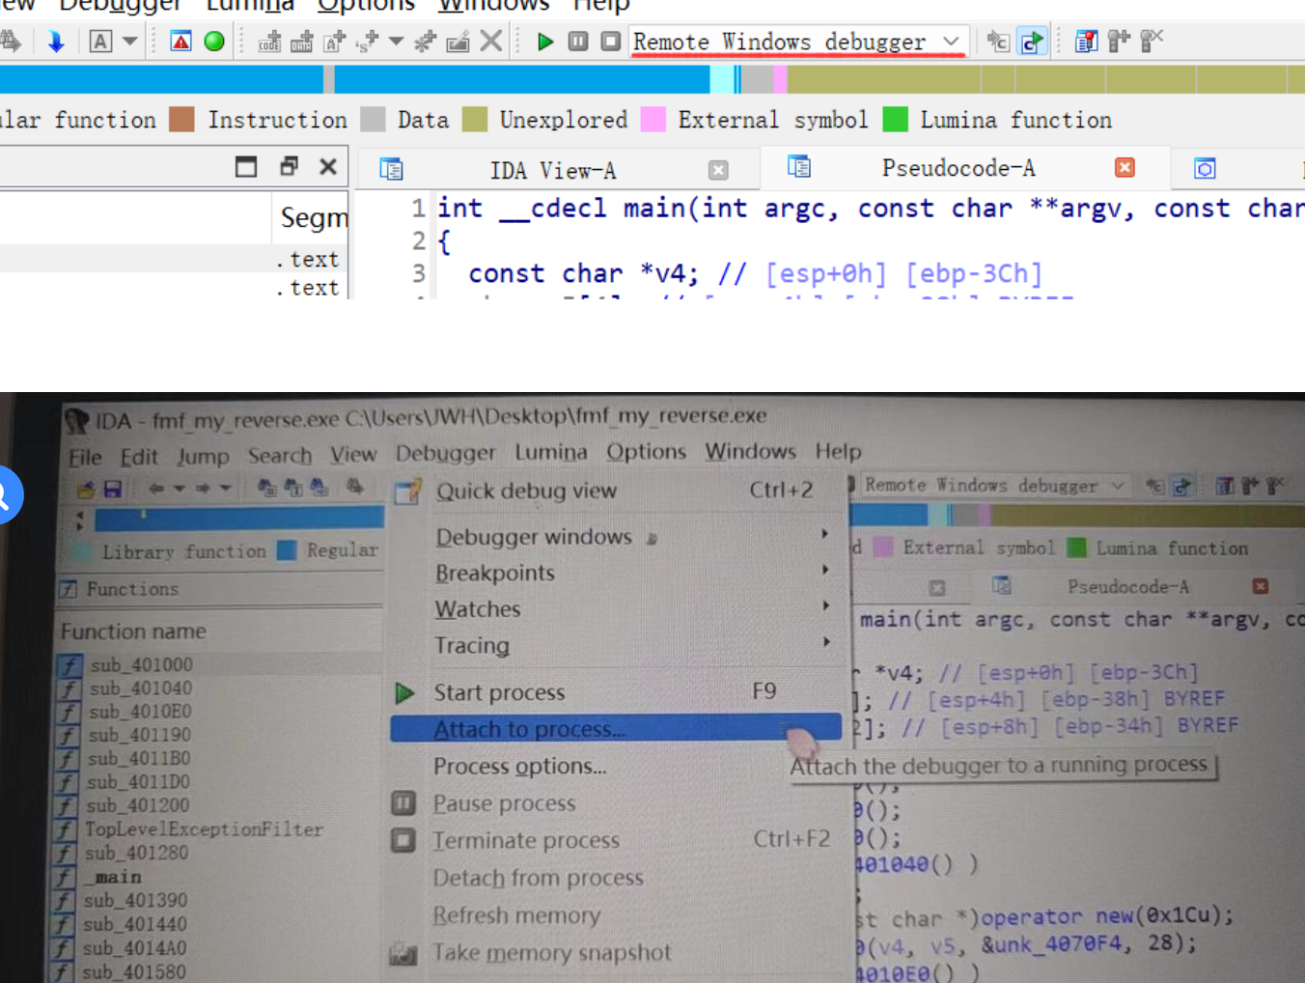Open the Search menu in lower photo
The height and width of the screenshot is (983, 1305).
tap(280, 455)
